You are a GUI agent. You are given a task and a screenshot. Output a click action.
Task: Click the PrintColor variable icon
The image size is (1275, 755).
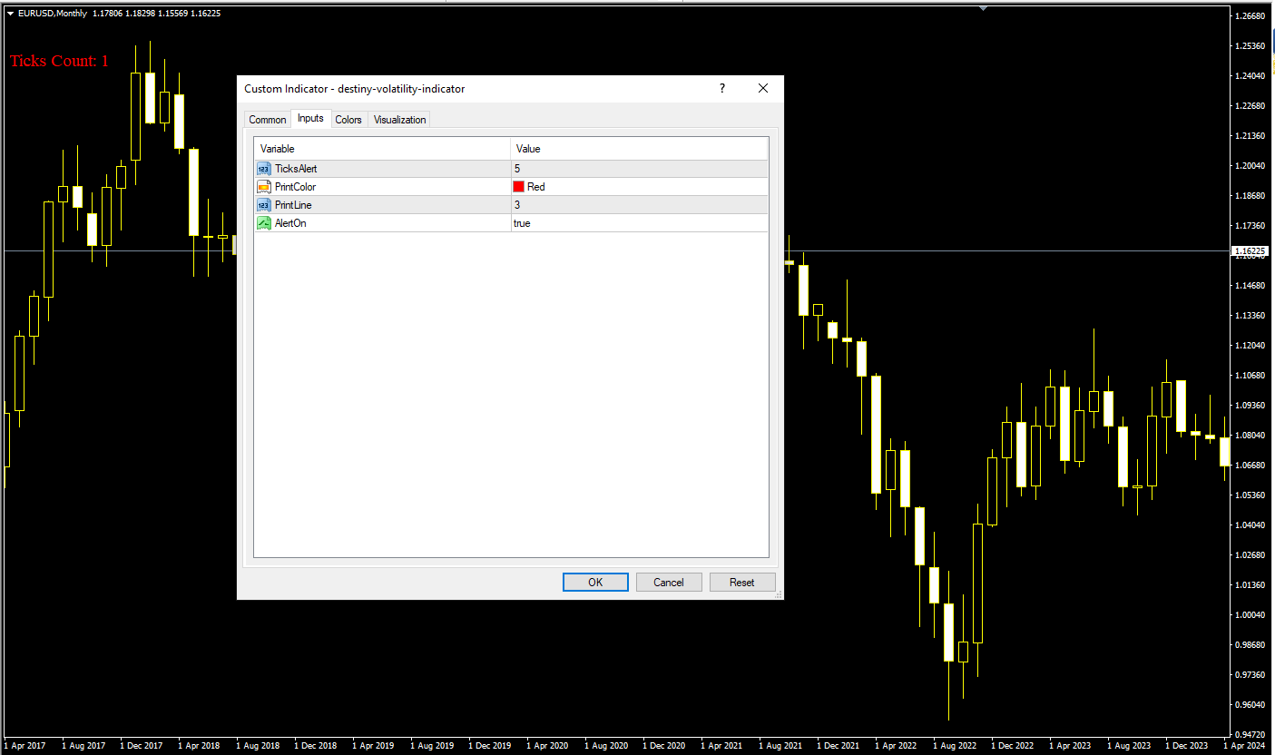point(264,187)
